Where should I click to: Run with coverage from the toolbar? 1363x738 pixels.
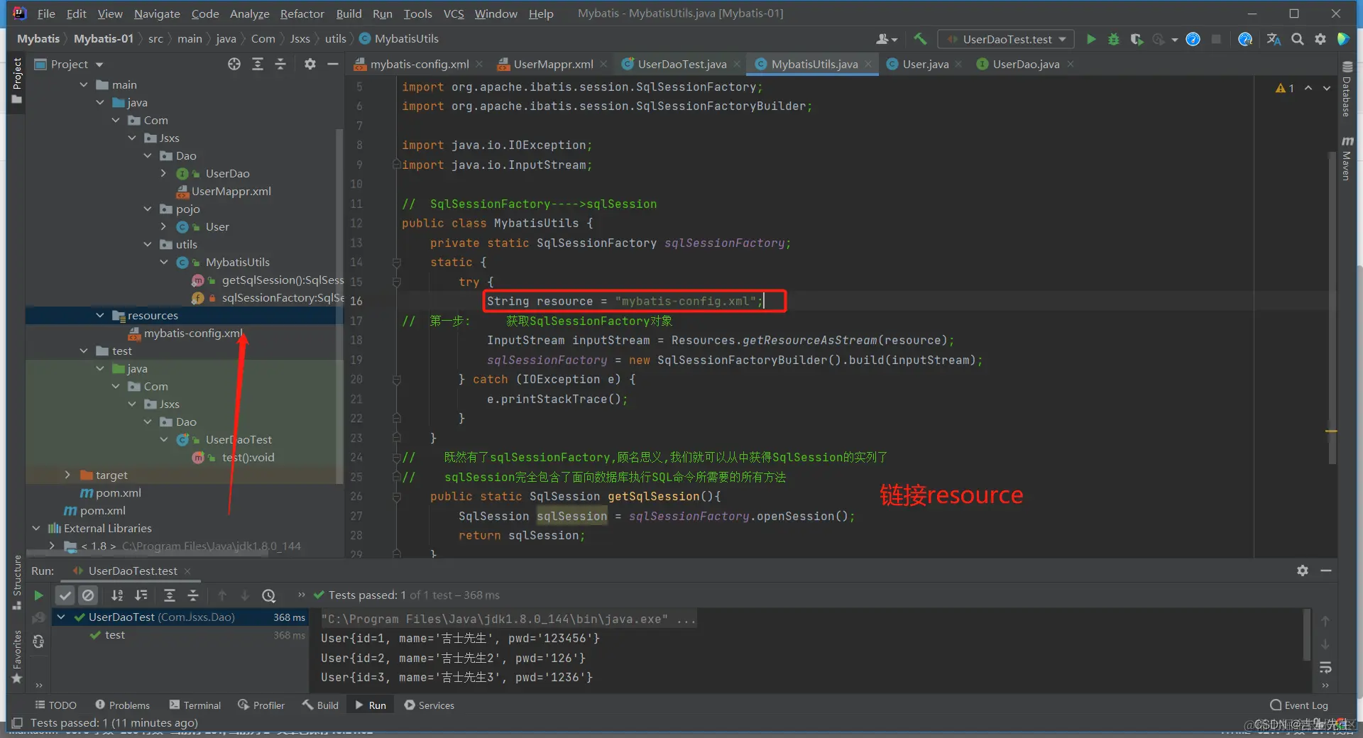(x=1137, y=39)
